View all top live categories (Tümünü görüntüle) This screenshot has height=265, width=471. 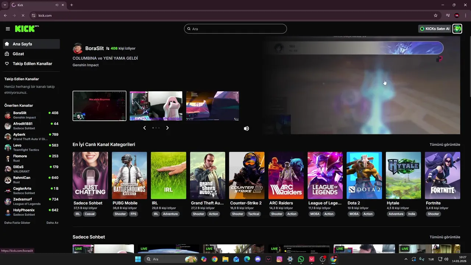click(445, 145)
